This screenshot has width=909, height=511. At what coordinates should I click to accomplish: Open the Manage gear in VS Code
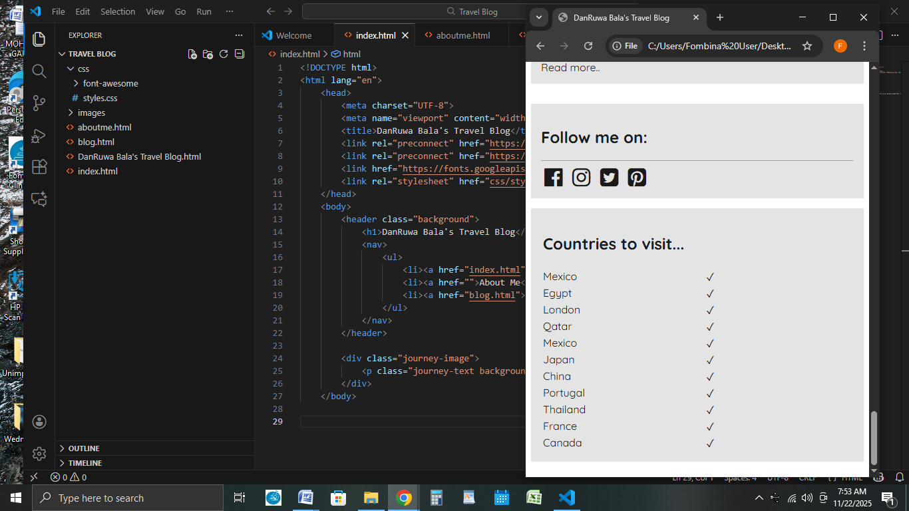pyautogui.click(x=39, y=454)
